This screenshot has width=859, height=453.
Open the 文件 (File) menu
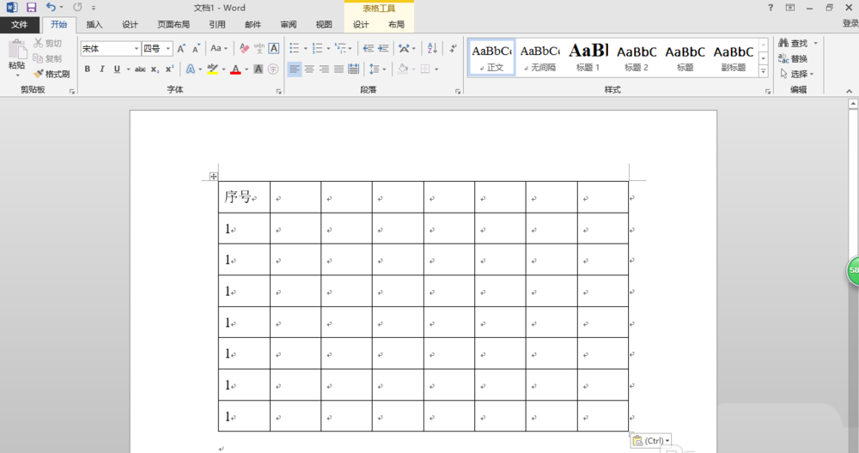(19, 25)
